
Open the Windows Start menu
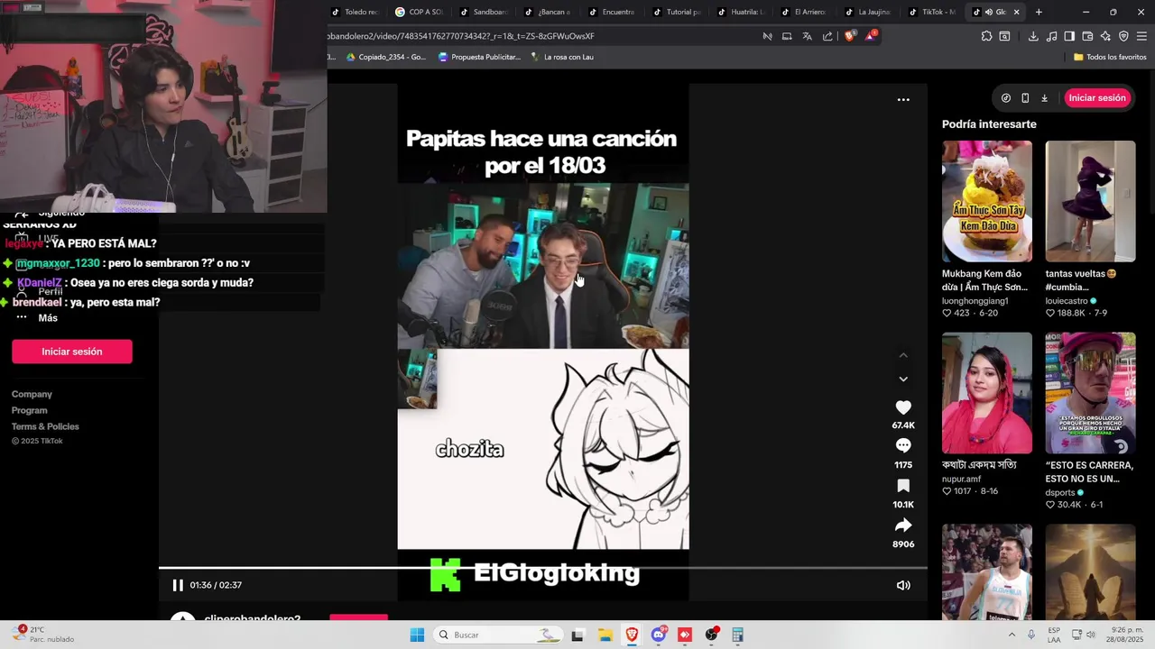[417, 635]
